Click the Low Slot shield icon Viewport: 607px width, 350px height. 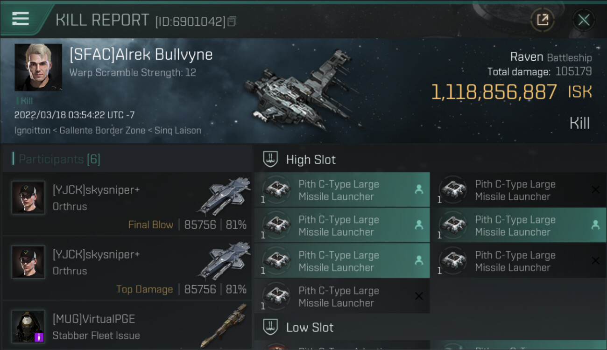pos(271,327)
